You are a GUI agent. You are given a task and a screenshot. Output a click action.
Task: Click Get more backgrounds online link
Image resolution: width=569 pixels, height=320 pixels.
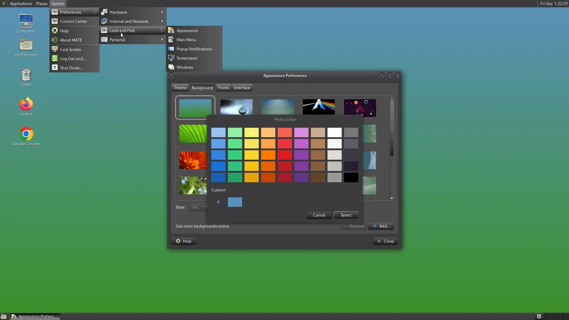pyautogui.click(x=202, y=226)
